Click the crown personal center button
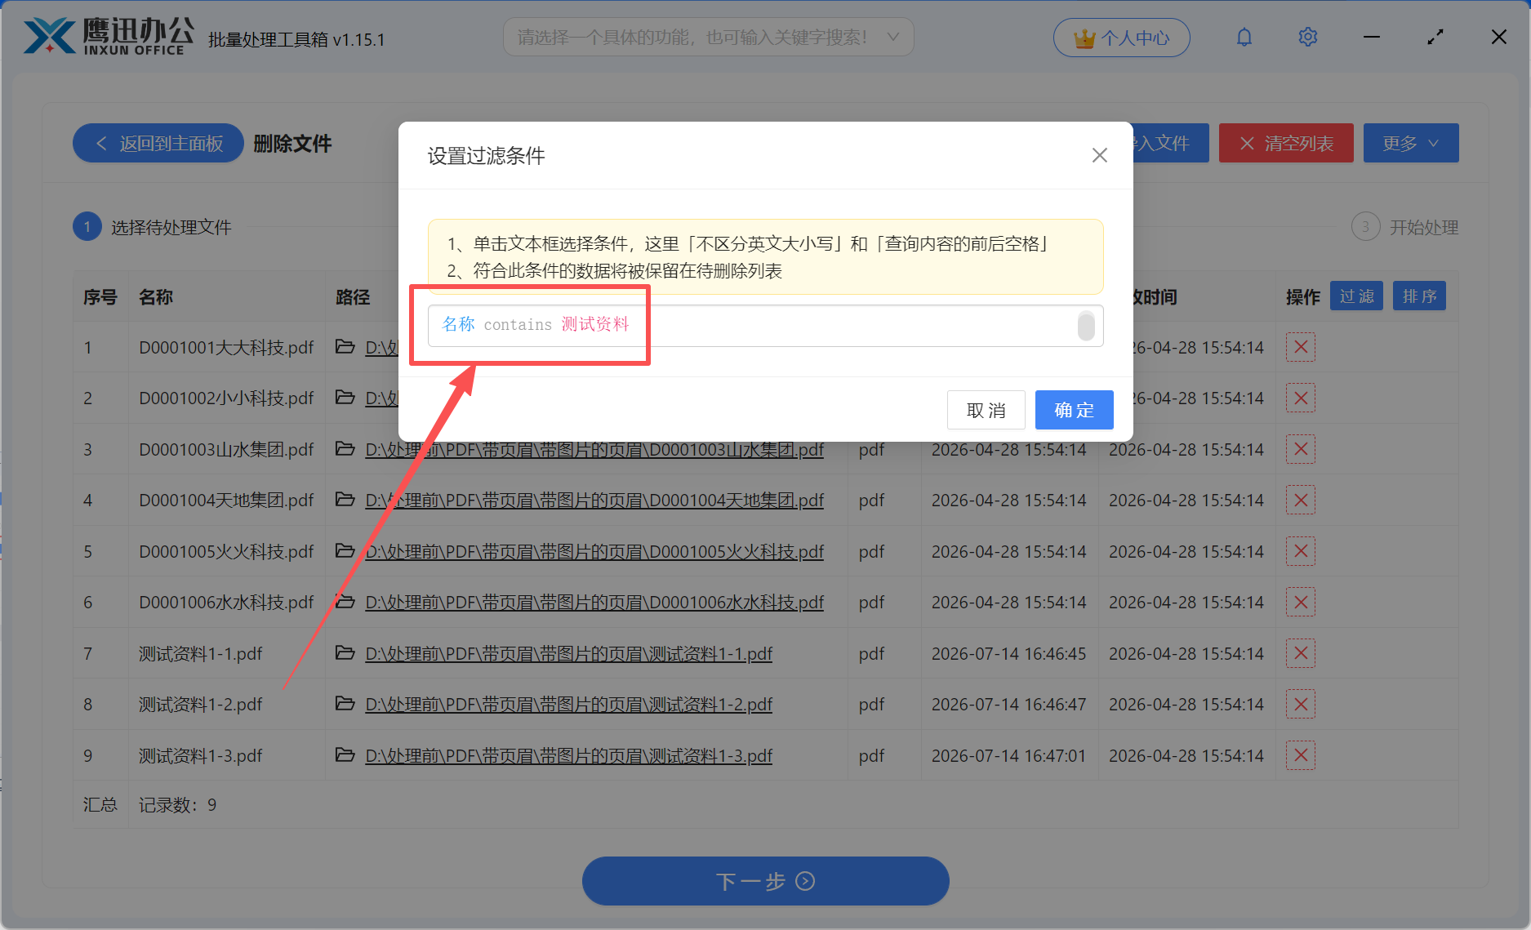The image size is (1531, 930). (x=1121, y=38)
